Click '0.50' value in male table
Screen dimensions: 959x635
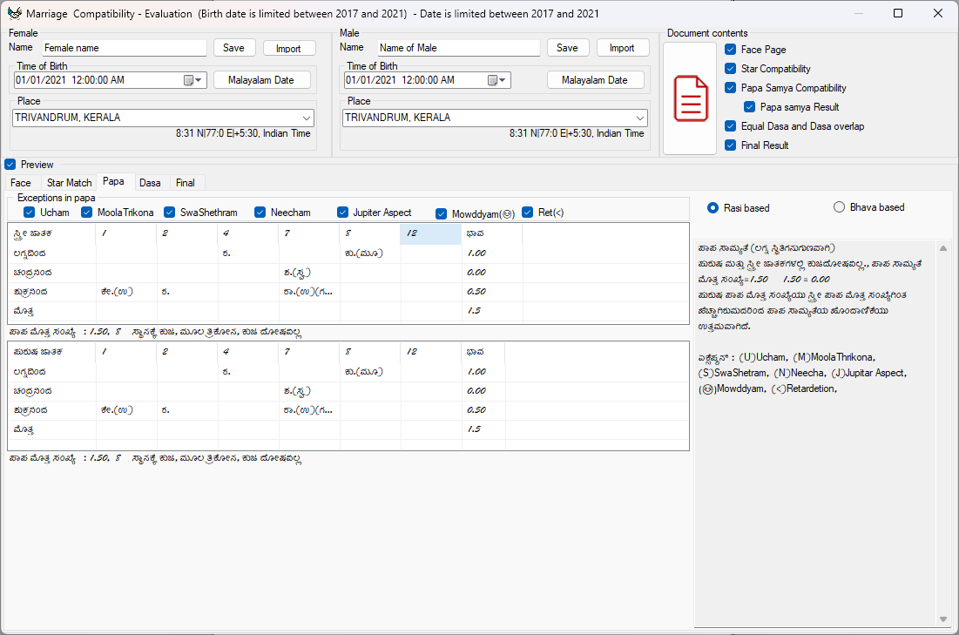click(x=476, y=410)
